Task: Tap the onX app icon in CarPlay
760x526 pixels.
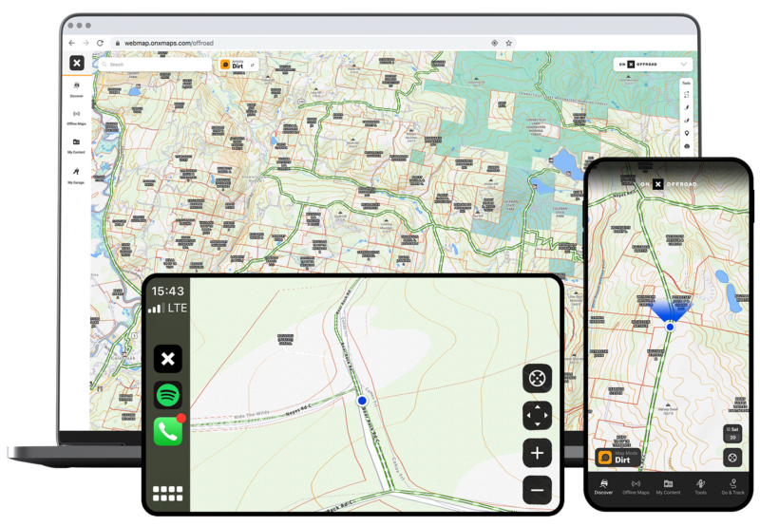Action: tap(168, 359)
